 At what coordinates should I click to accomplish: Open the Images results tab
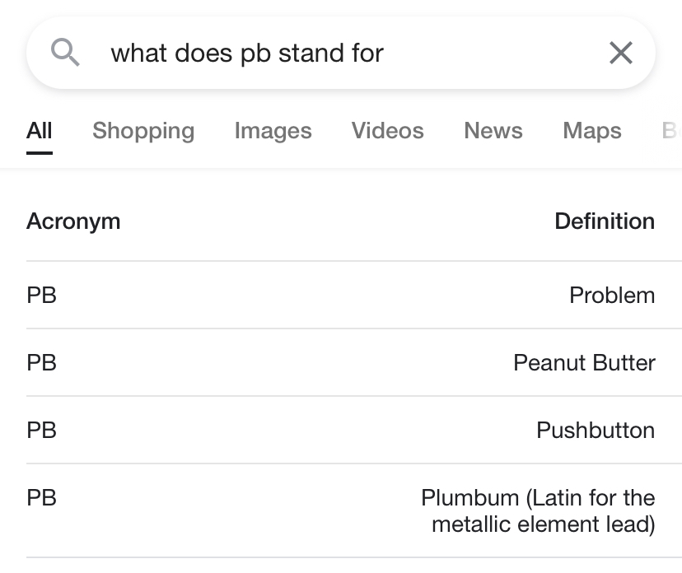(x=273, y=130)
